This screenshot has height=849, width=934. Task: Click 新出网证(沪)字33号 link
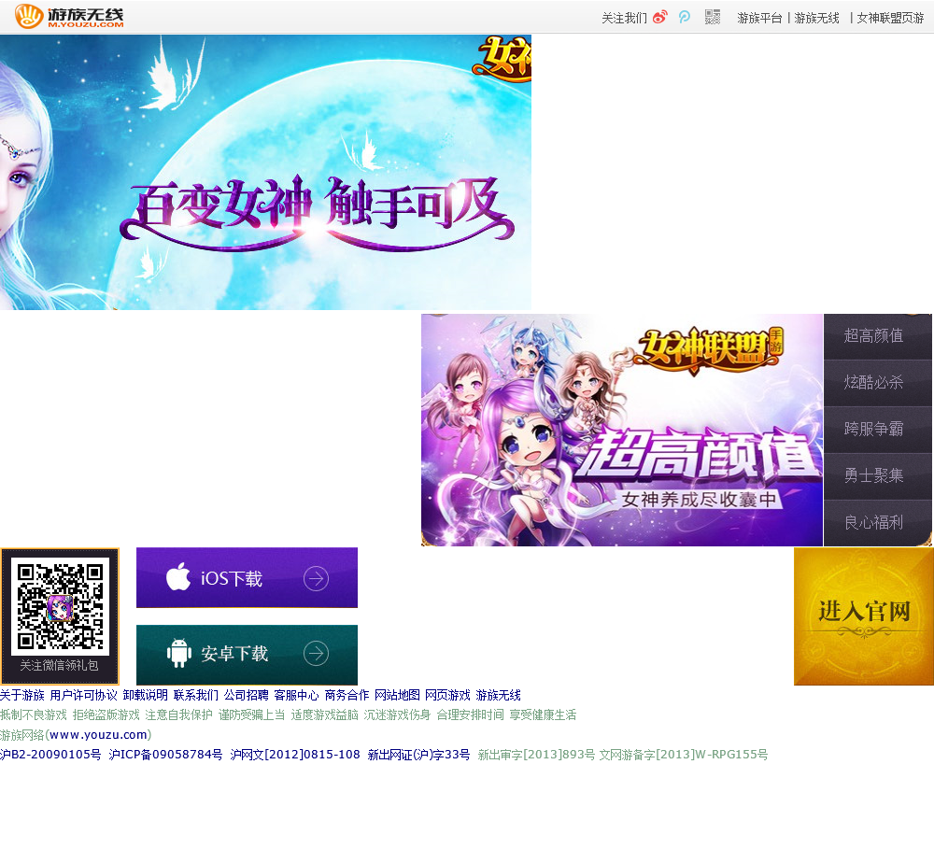[x=418, y=755]
